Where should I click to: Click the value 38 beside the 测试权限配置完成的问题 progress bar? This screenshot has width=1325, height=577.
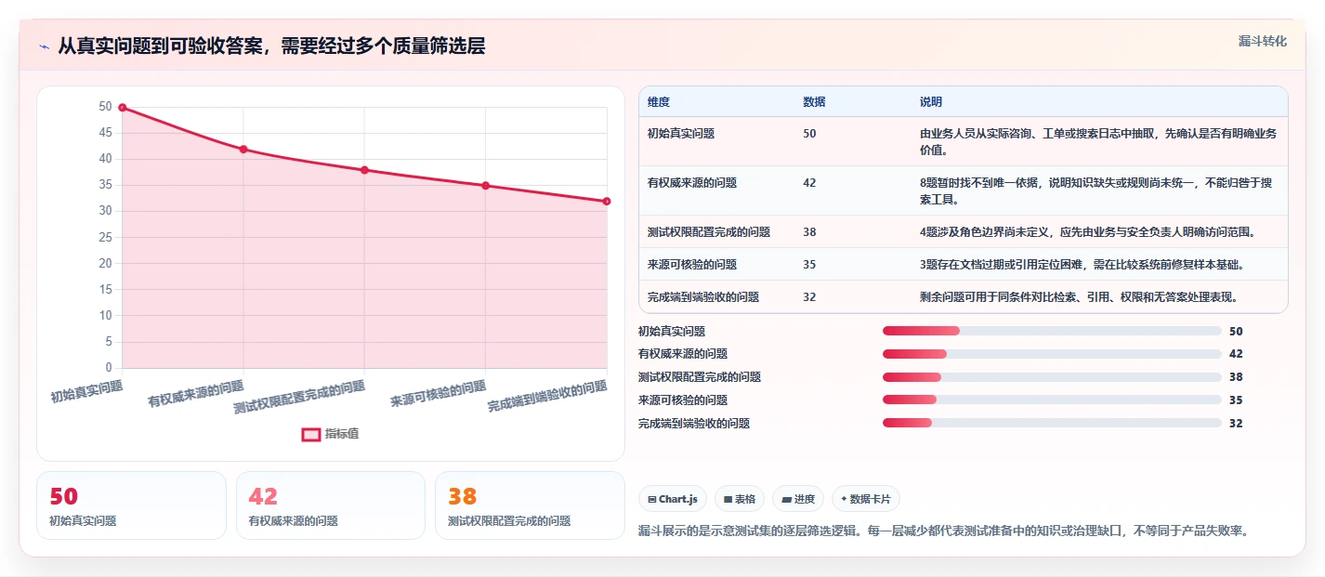(x=1236, y=377)
